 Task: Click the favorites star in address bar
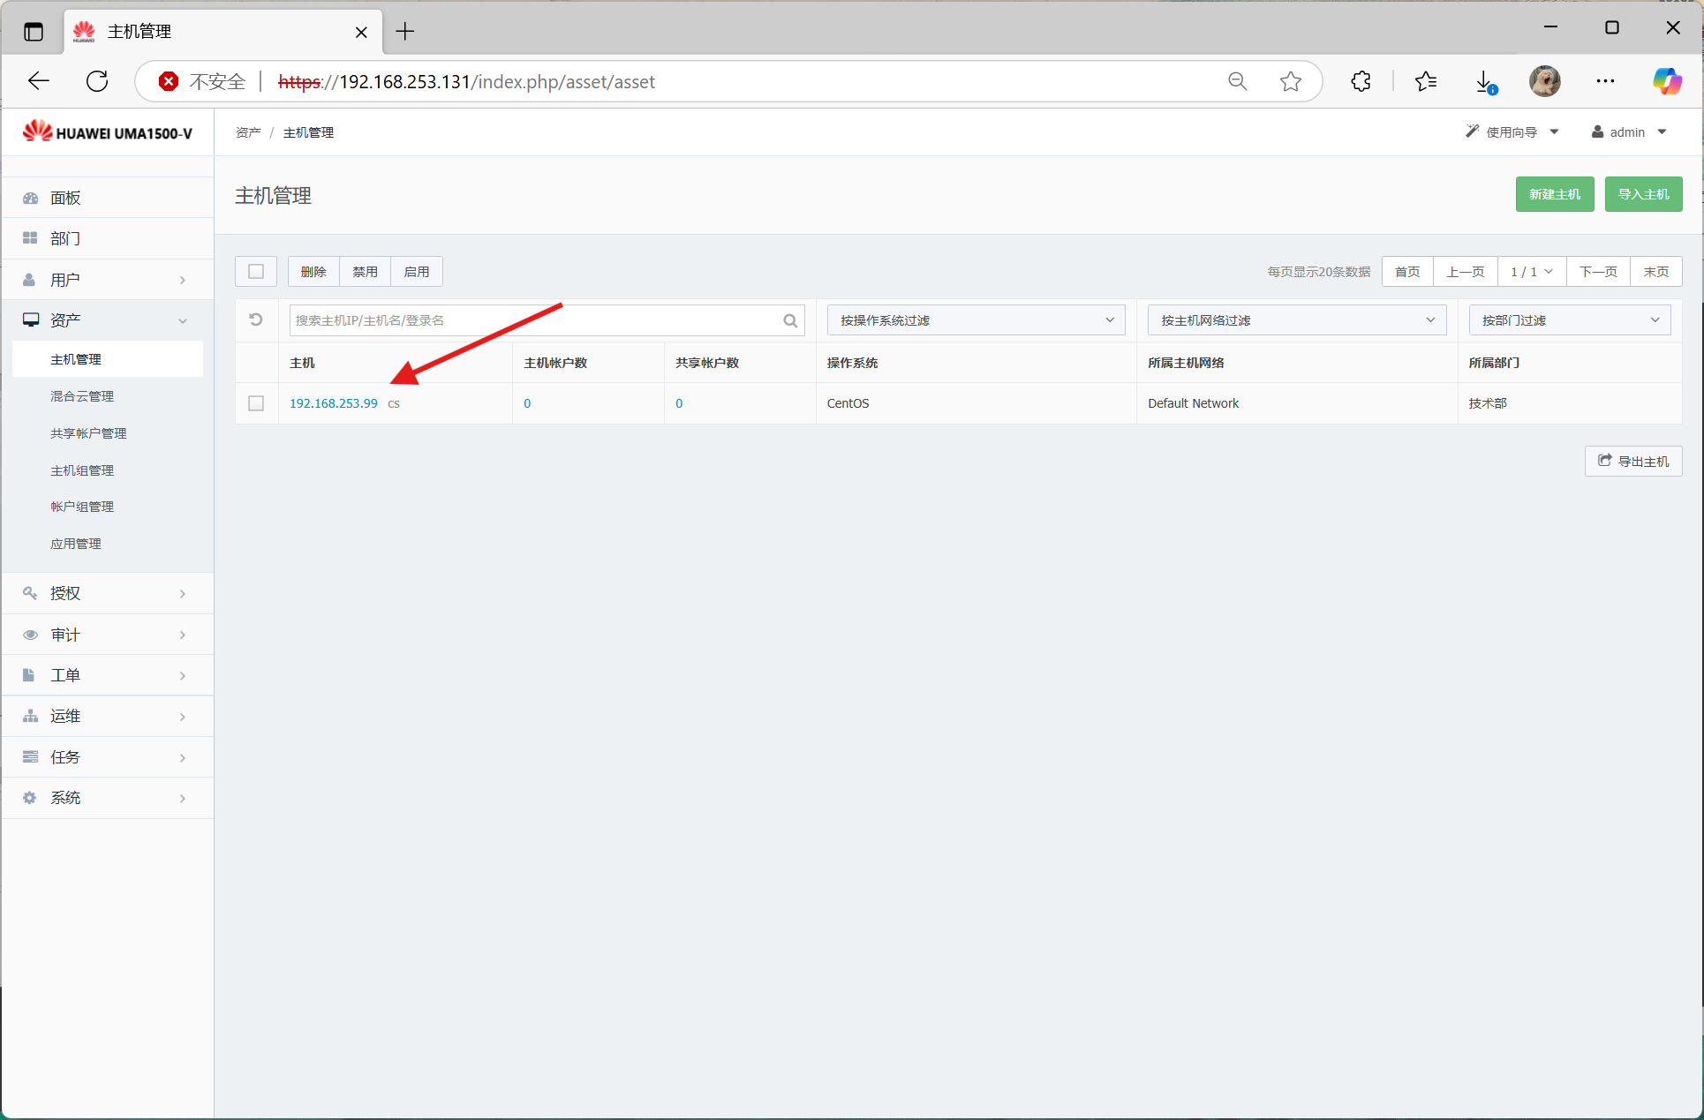pos(1291,81)
